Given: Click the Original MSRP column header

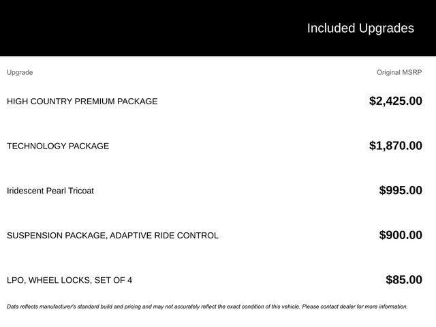Looking at the screenshot, I should point(399,72).
